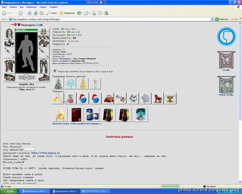Click the mouse toy gift icon
Screen dimensions: 242x194
click(x=70, y=98)
